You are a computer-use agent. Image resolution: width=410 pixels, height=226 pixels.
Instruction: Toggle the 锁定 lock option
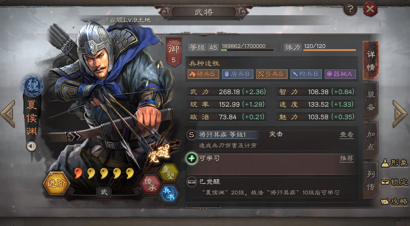pos(395,182)
